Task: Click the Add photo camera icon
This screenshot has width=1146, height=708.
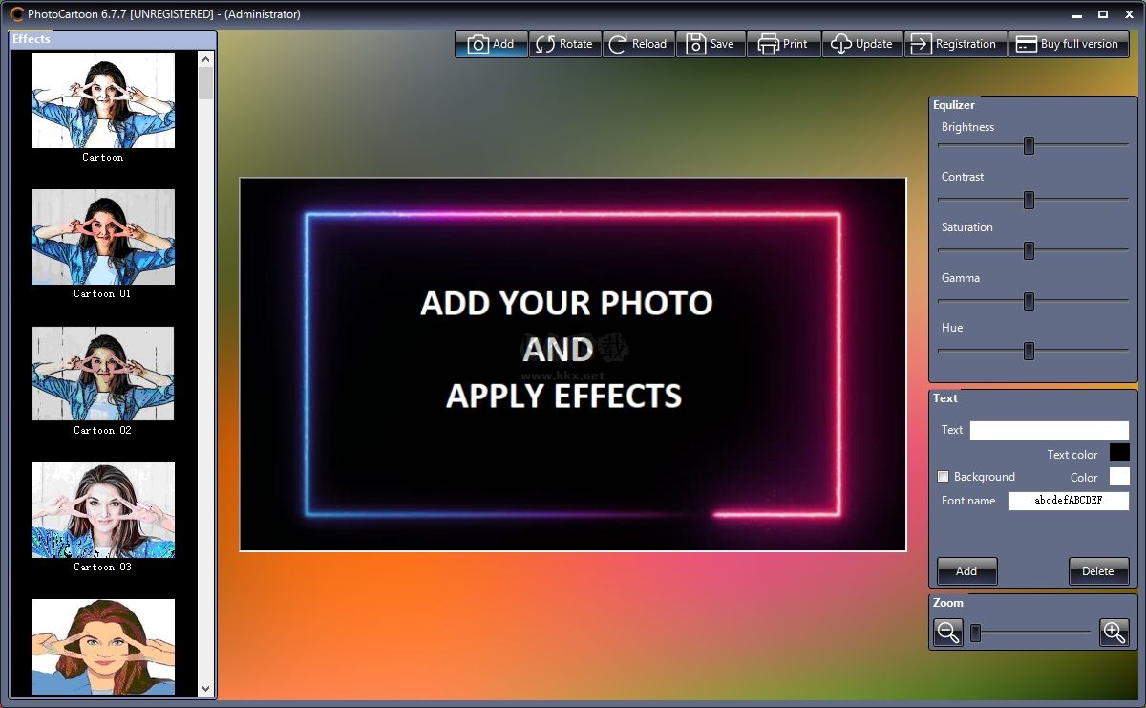Action: [478, 44]
